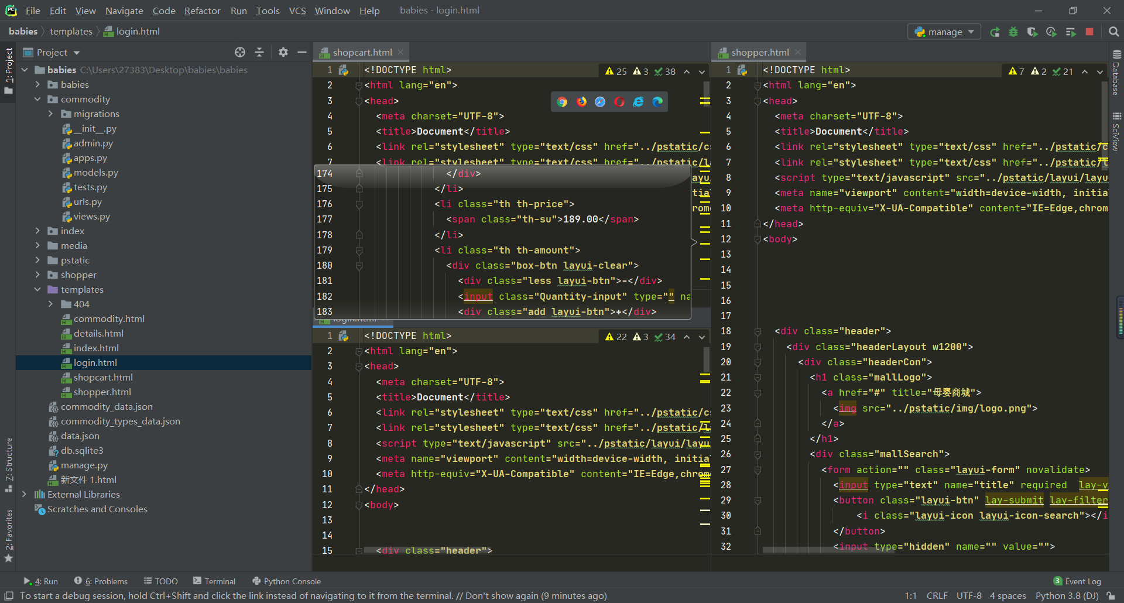Hide the Project tool window

pos(302,52)
